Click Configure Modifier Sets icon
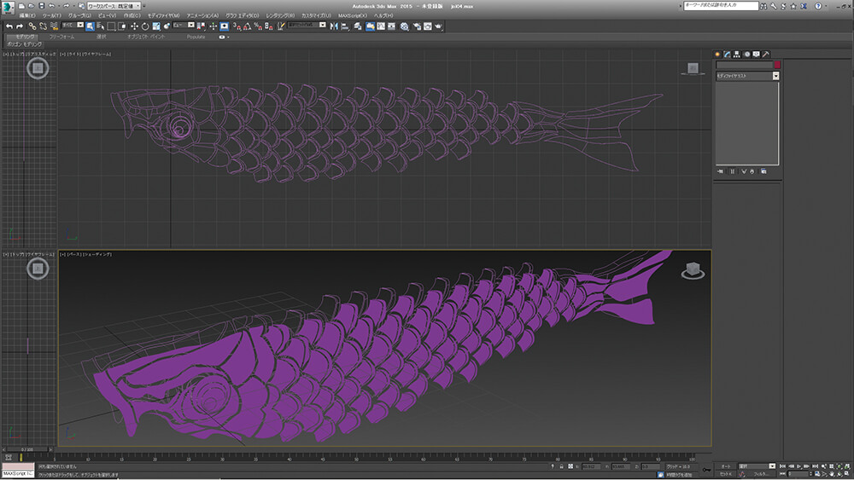The width and height of the screenshot is (854, 480). [x=763, y=171]
